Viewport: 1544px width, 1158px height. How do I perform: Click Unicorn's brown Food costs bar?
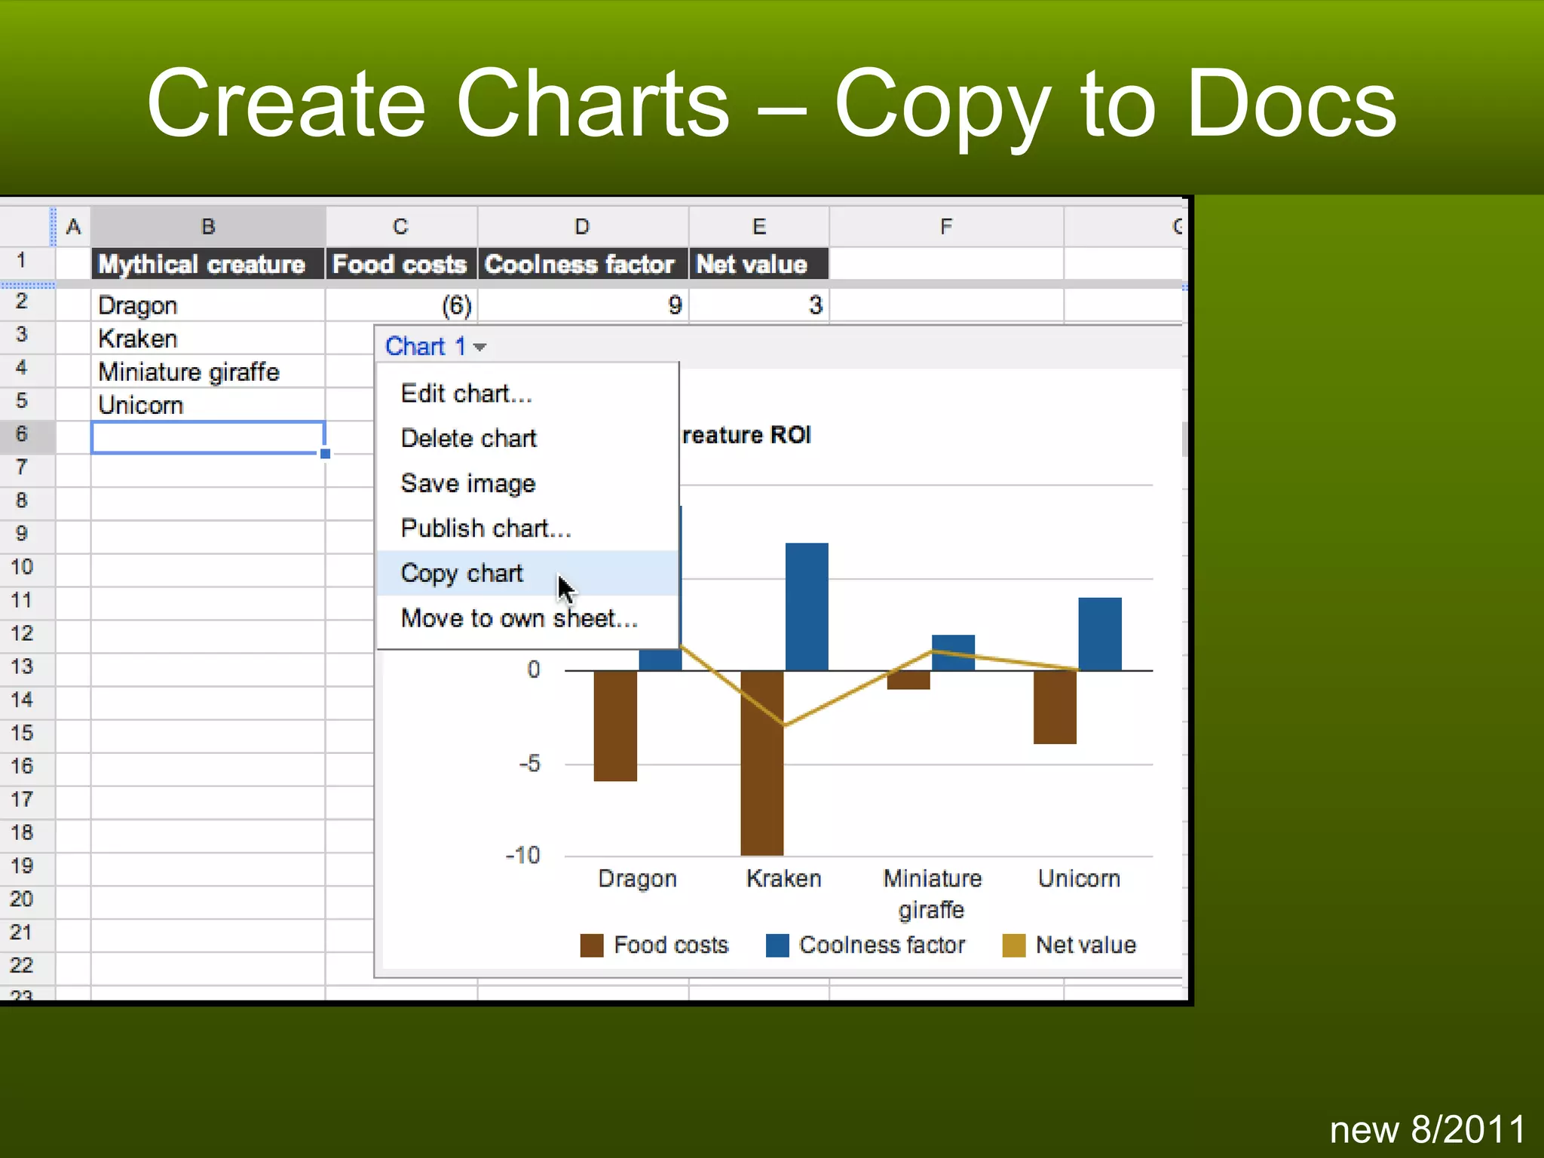click(x=1055, y=707)
